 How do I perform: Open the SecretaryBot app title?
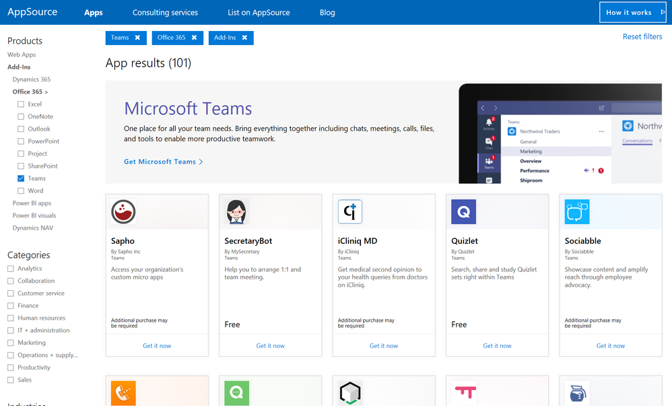pos(248,241)
